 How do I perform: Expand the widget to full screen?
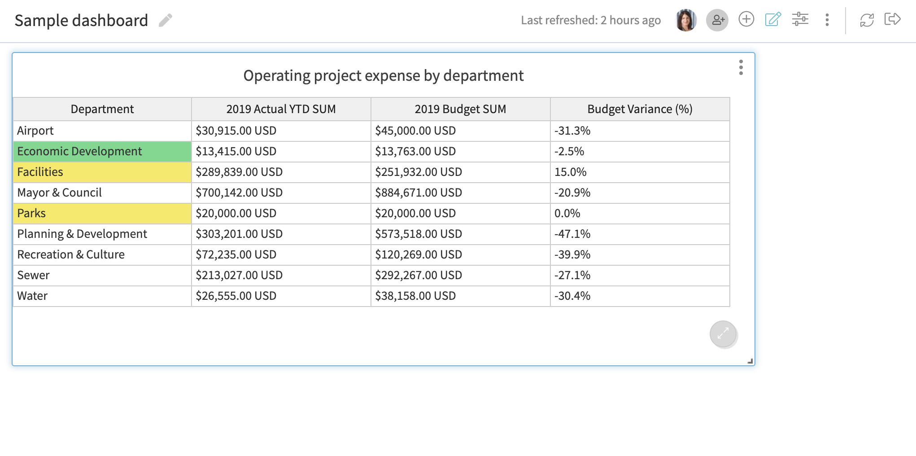pyautogui.click(x=723, y=334)
